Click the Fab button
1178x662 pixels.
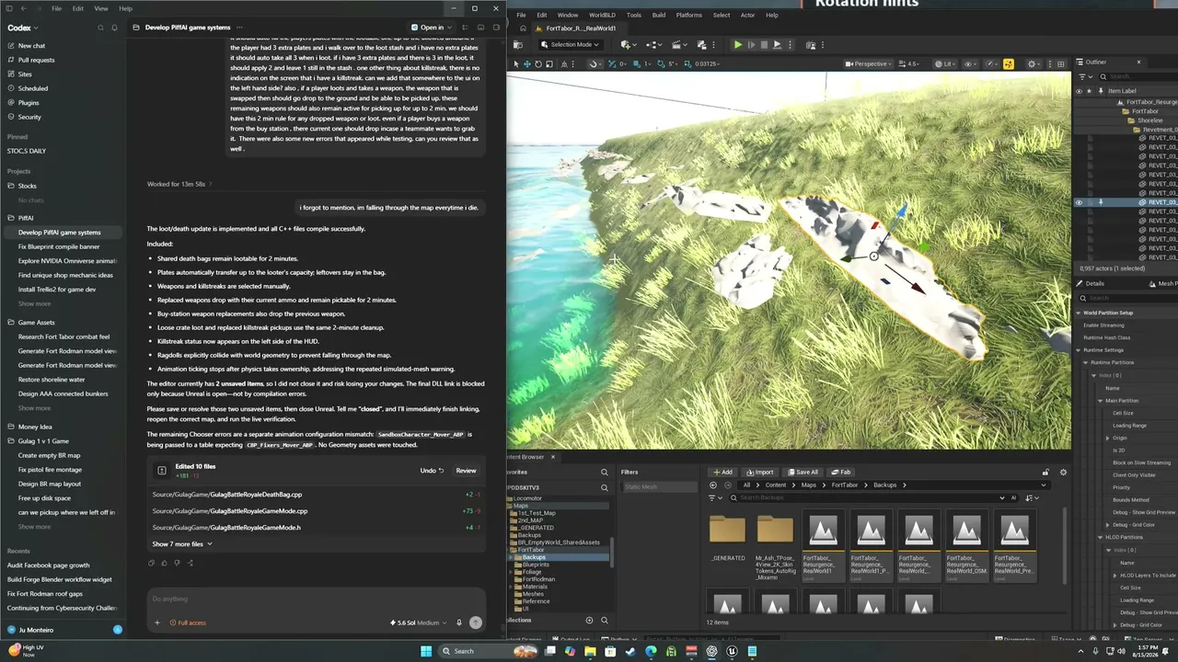[x=840, y=472]
